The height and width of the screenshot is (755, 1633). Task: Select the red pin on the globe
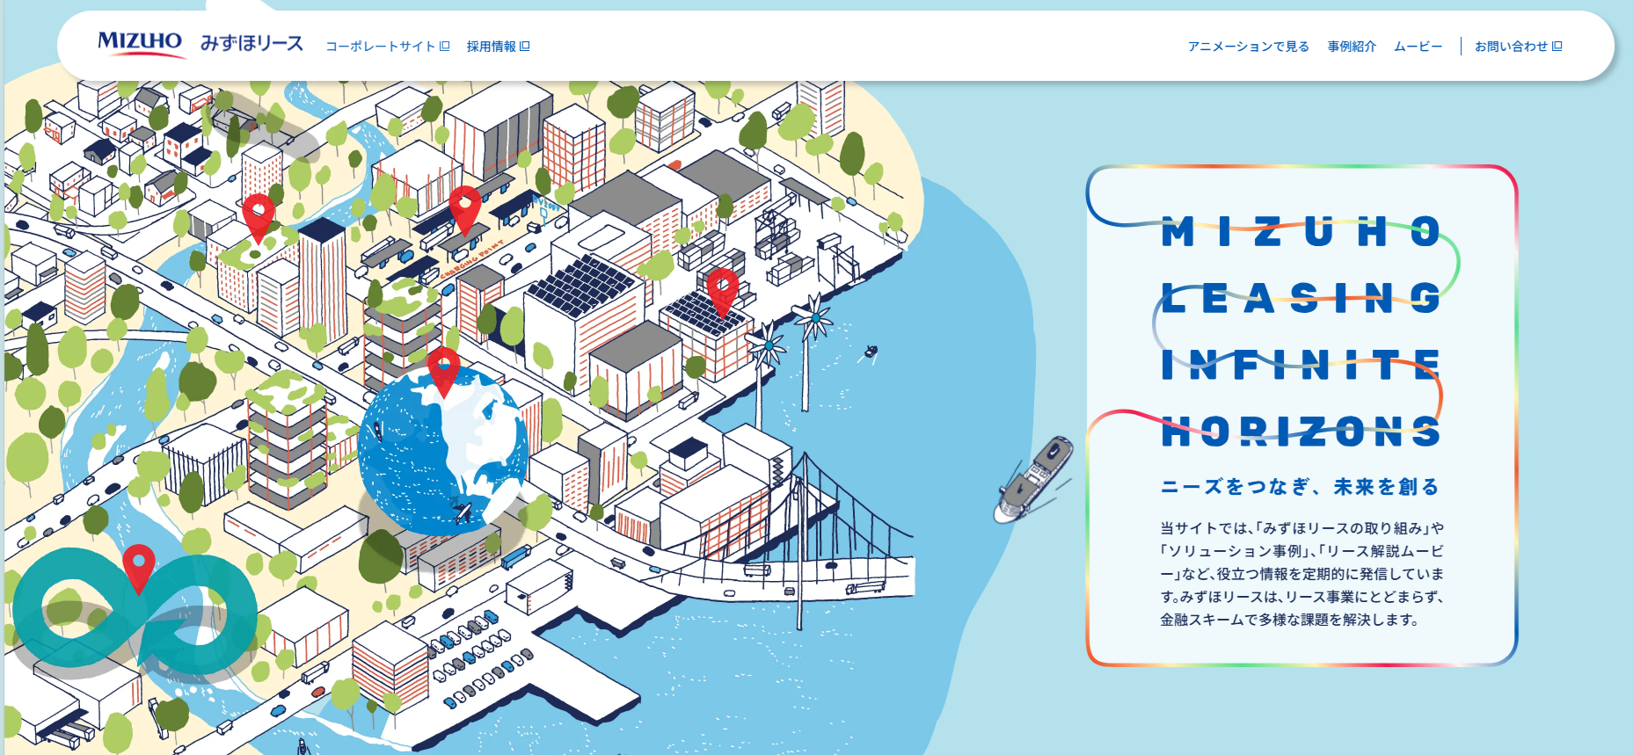(x=443, y=372)
